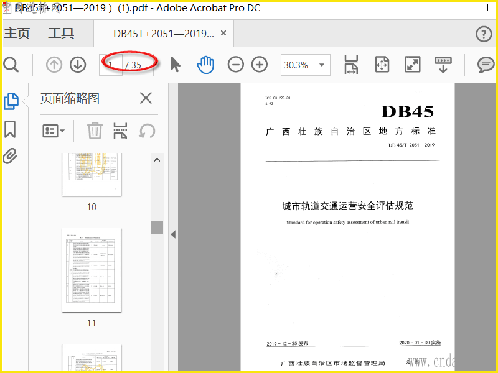The width and height of the screenshot is (498, 373).
Task: Minimize the Acrobat window
Action: (448, 7)
